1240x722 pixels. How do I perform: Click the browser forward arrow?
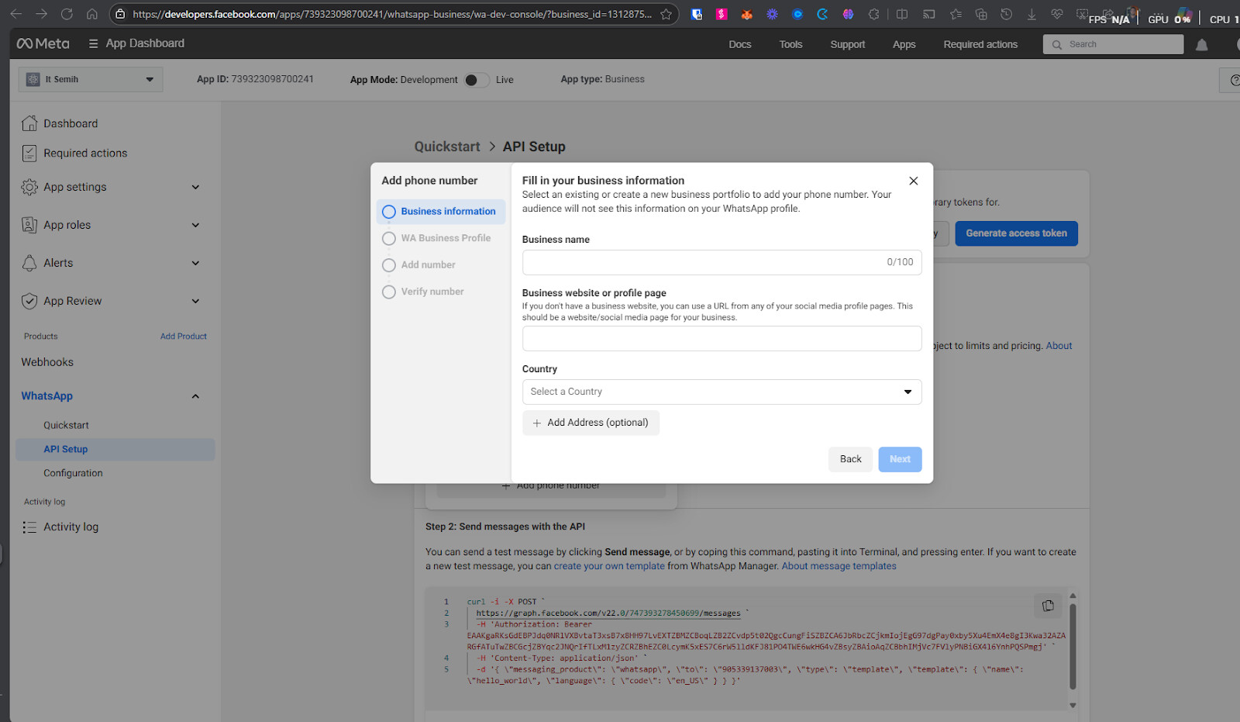click(41, 14)
